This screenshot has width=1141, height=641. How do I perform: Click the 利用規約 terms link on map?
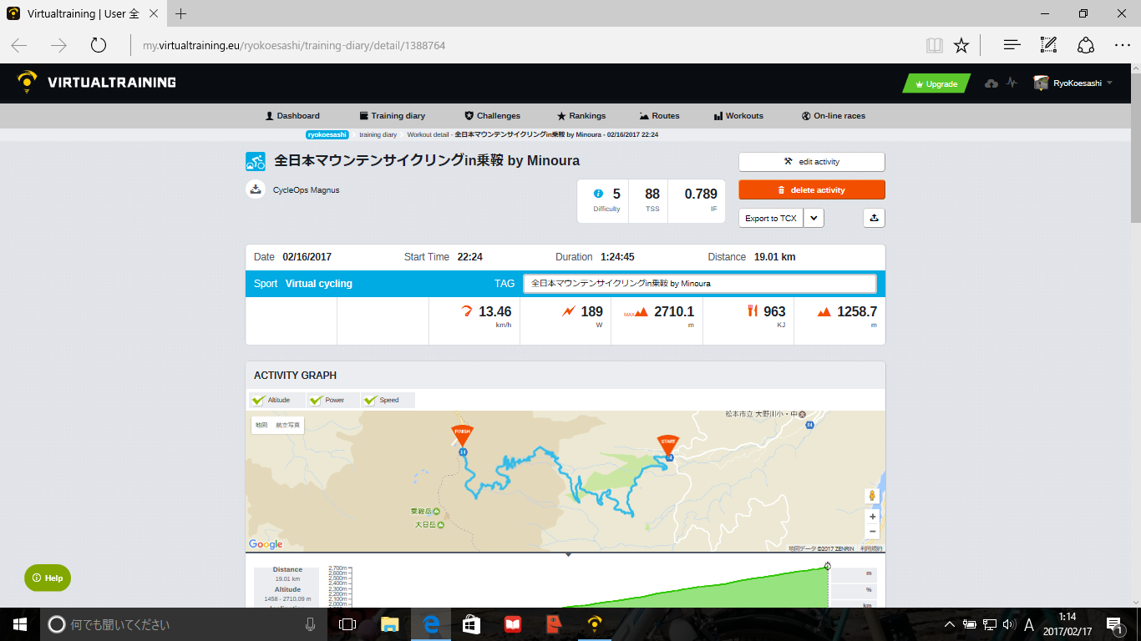(872, 548)
